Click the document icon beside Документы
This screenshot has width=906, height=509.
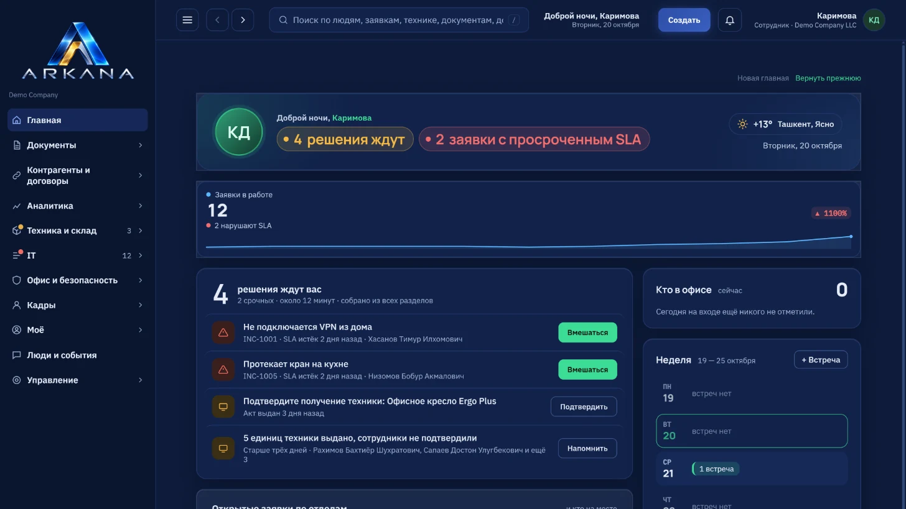(17, 145)
